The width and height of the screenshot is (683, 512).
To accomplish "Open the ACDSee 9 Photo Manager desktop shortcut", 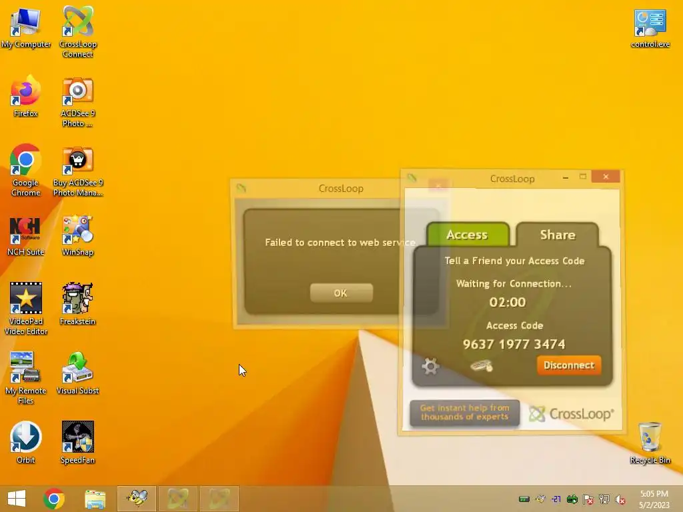I will 77,102.
